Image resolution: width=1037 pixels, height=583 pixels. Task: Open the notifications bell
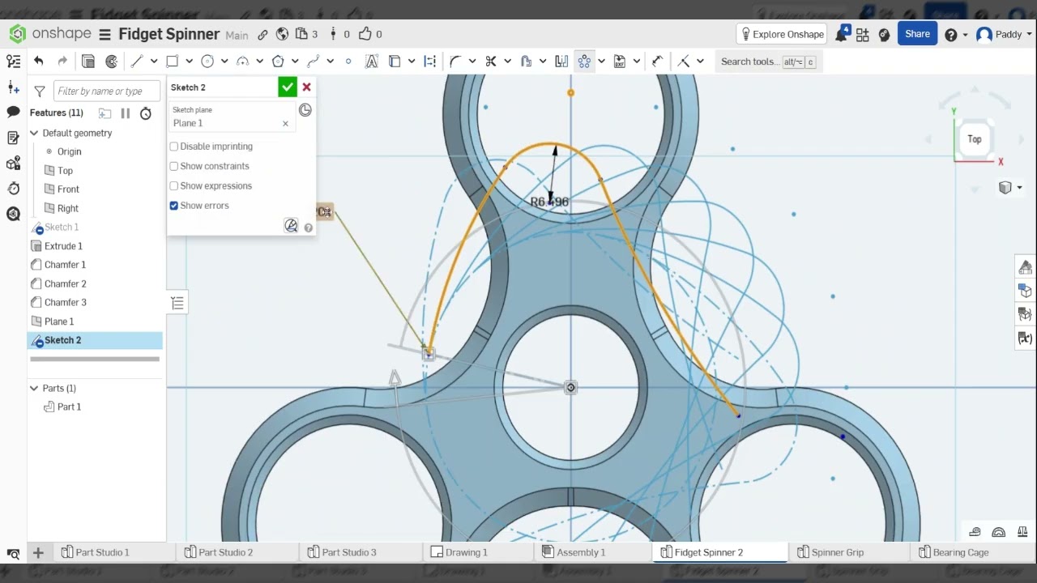coord(842,34)
